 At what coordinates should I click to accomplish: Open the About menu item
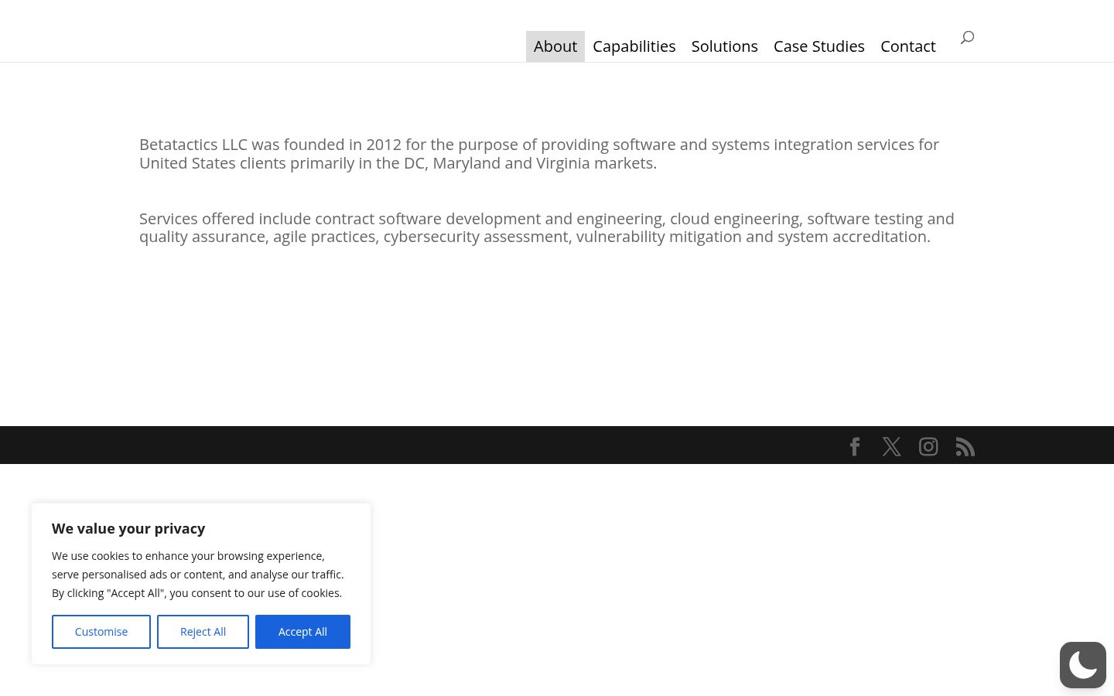555,46
